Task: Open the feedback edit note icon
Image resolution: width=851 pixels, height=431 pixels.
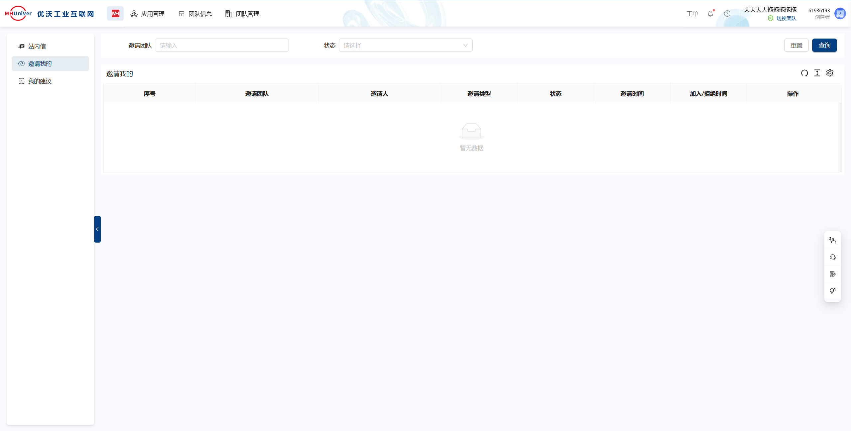Action: [832, 274]
